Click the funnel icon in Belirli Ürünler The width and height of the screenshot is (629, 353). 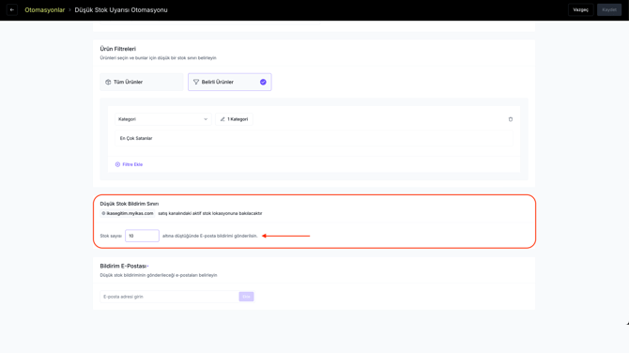(196, 82)
